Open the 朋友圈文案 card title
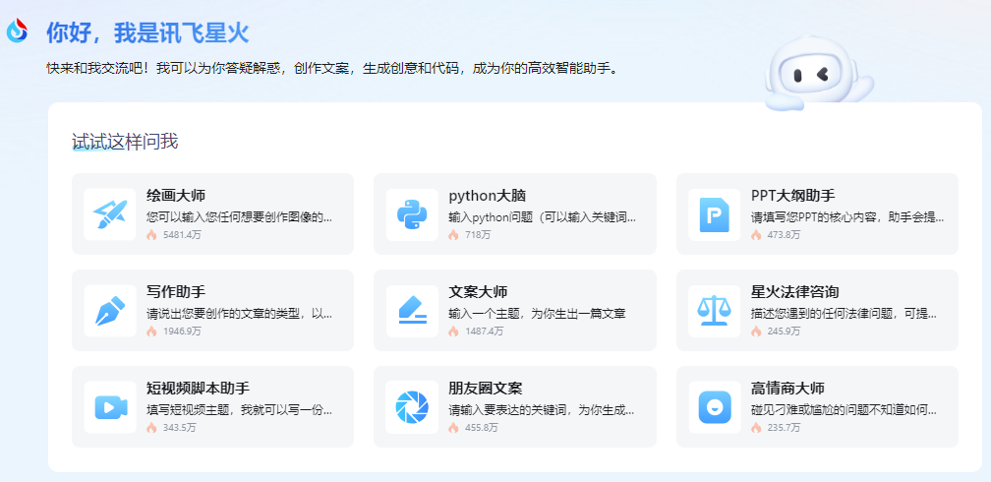 (486, 389)
